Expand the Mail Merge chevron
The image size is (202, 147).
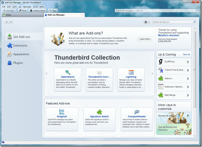188,95
